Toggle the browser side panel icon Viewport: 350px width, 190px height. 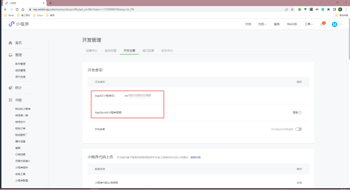pos(334,9)
